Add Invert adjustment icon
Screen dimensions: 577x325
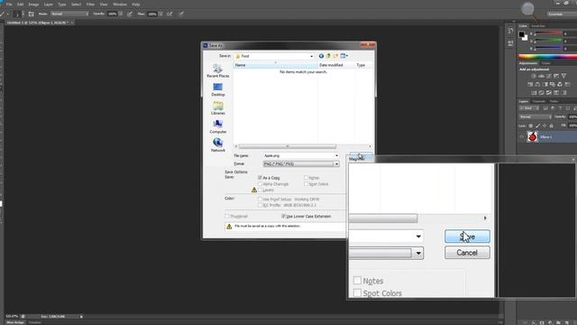tap(534, 92)
